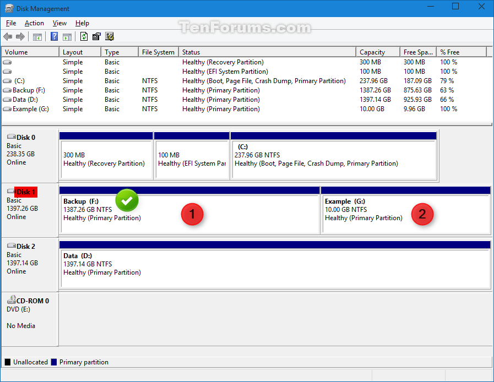The height and width of the screenshot is (382, 494).
Task: Toggle the Show/Hide Action Pane icon
Action: [67, 36]
